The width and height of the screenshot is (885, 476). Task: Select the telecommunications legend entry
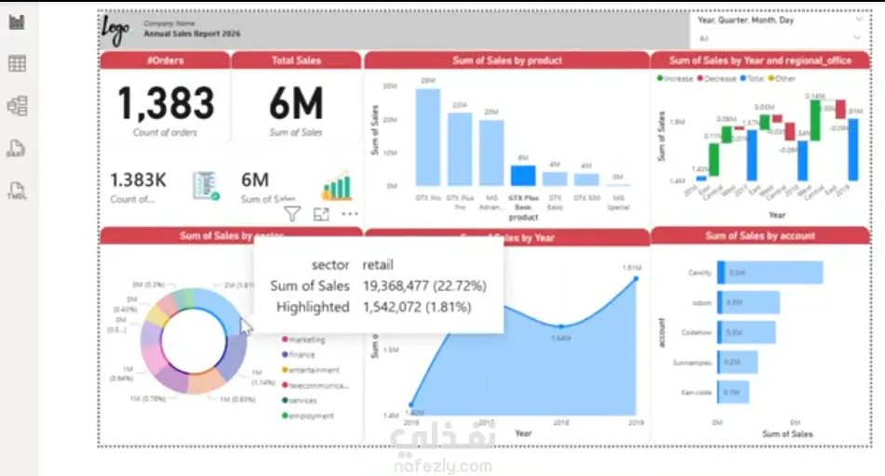[315, 385]
